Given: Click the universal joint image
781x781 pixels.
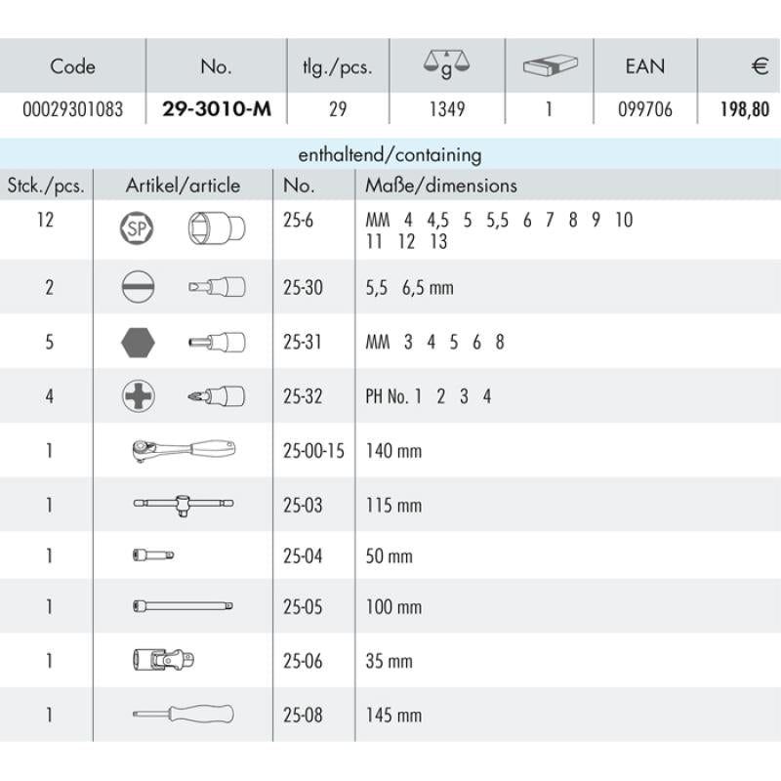Looking at the screenshot, I should [161, 661].
